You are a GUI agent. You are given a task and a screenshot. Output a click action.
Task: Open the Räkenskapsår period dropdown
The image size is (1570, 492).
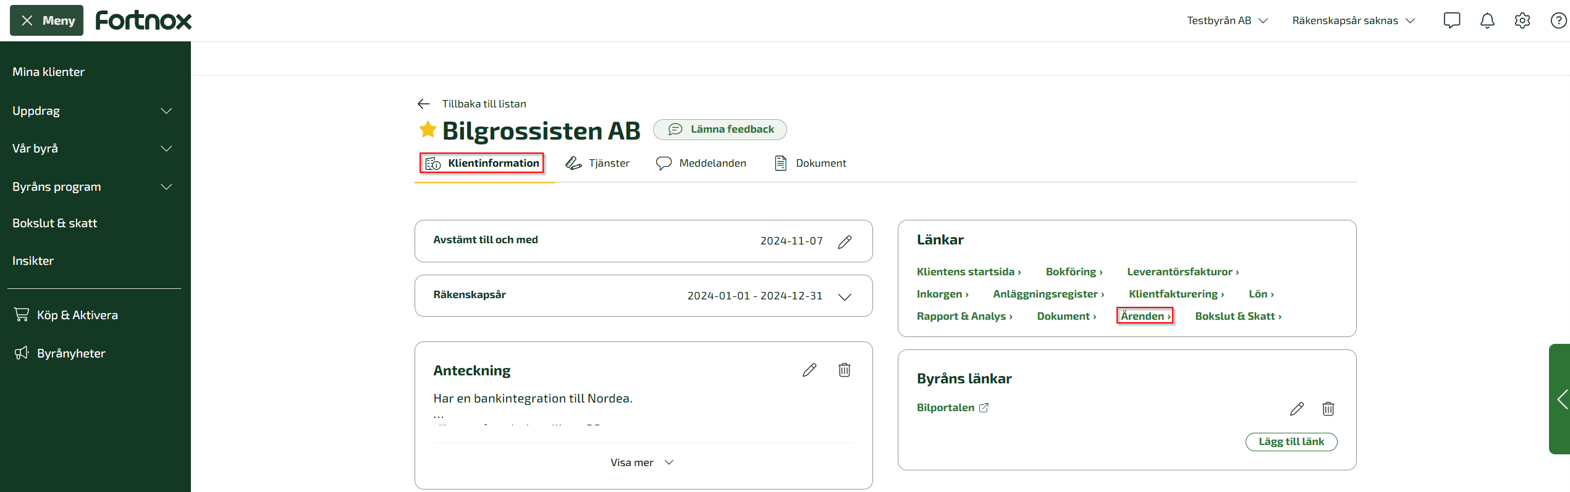pyautogui.click(x=845, y=296)
